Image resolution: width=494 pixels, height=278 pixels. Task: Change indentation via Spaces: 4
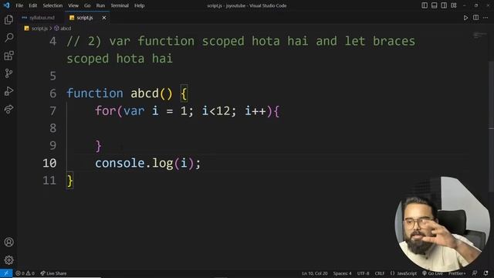[342, 273]
